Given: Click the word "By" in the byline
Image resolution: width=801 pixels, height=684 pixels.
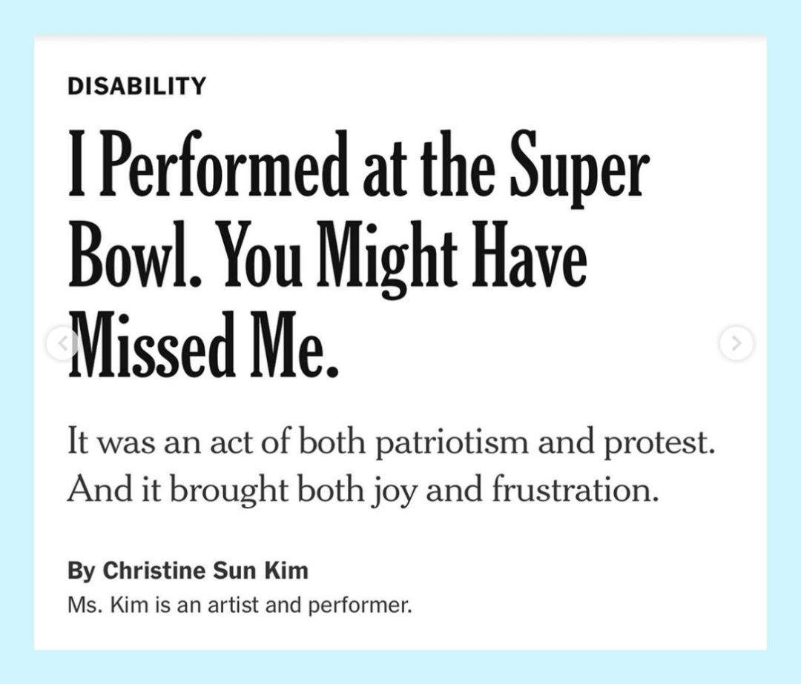Looking at the screenshot, I should click(81, 571).
